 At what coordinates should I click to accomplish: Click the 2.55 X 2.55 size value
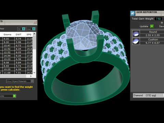[153, 35]
